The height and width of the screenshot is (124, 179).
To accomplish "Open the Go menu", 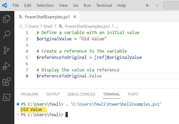I will click(76, 5).
